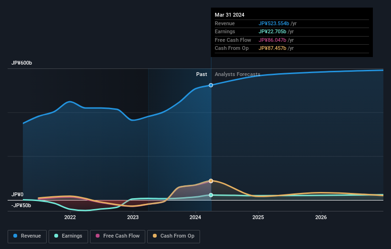Click the Mar 31 2024 tooltip date
This screenshot has height=249, width=391.
pyautogui.click(x=230, y=15)
